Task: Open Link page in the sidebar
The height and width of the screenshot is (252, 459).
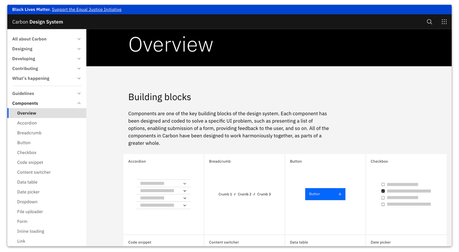Action: pos(47,241)
